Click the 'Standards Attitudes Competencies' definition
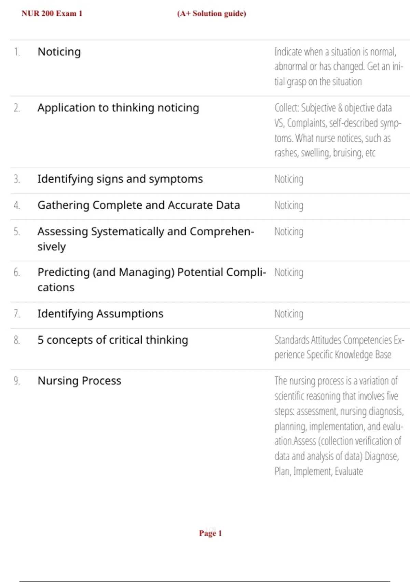410x582 pixels. [x=339, y=347]
